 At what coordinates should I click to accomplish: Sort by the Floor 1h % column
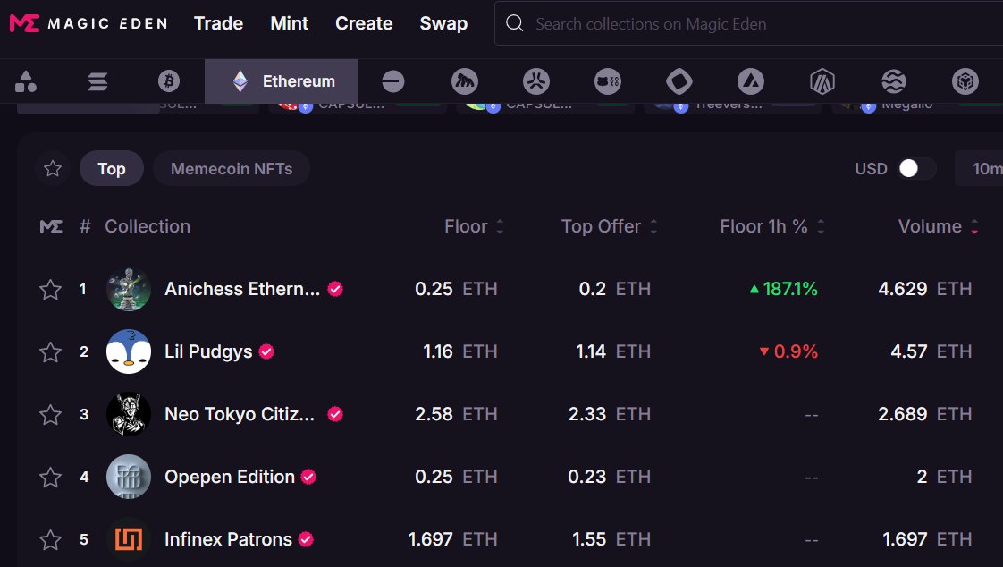coord(772,226)
